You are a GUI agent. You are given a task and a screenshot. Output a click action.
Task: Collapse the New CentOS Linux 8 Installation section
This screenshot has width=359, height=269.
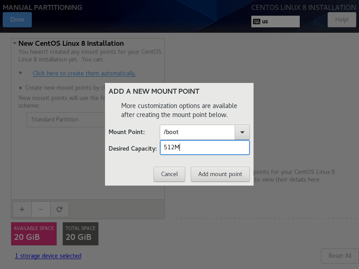15,43
